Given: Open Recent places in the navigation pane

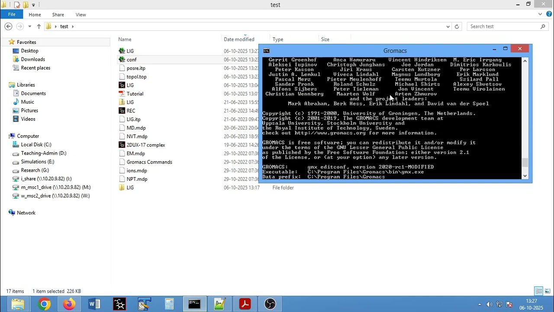Looking at the screenshot, I should (35, 68).
